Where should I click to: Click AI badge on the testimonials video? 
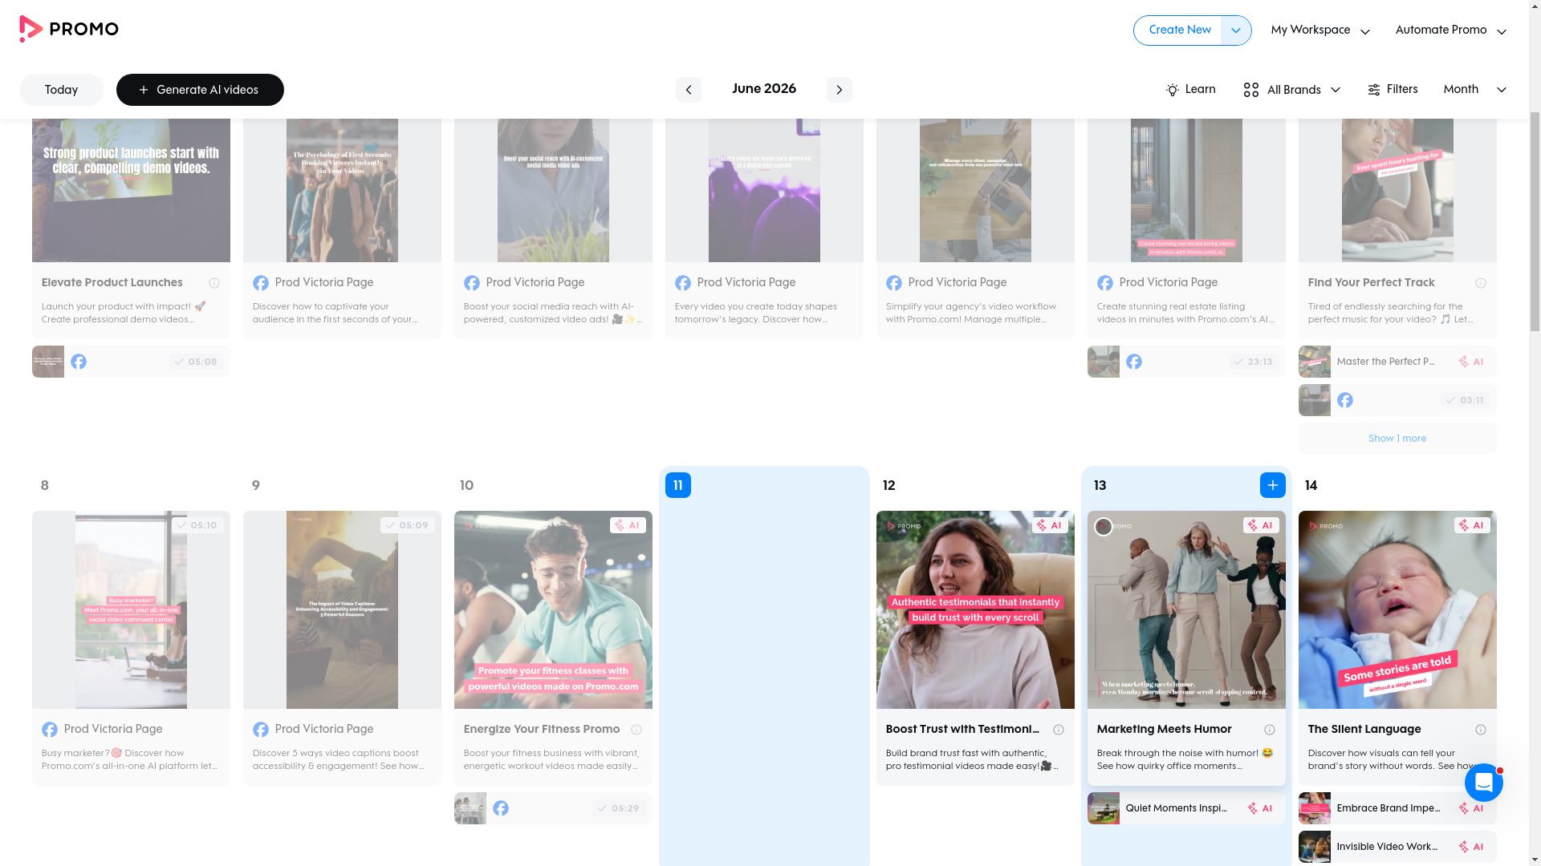pos(1050,525)
